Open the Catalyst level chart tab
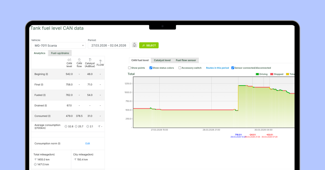 point(162,60)
